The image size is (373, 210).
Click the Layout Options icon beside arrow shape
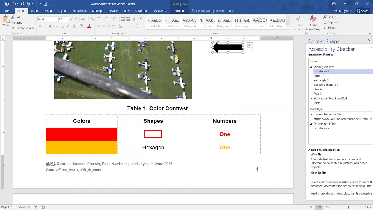(249, 46)
